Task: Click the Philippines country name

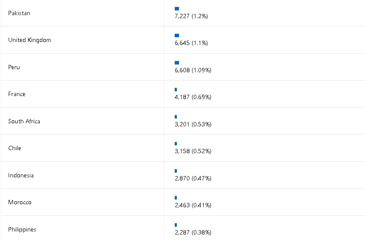Action: (x=22, y=229)
